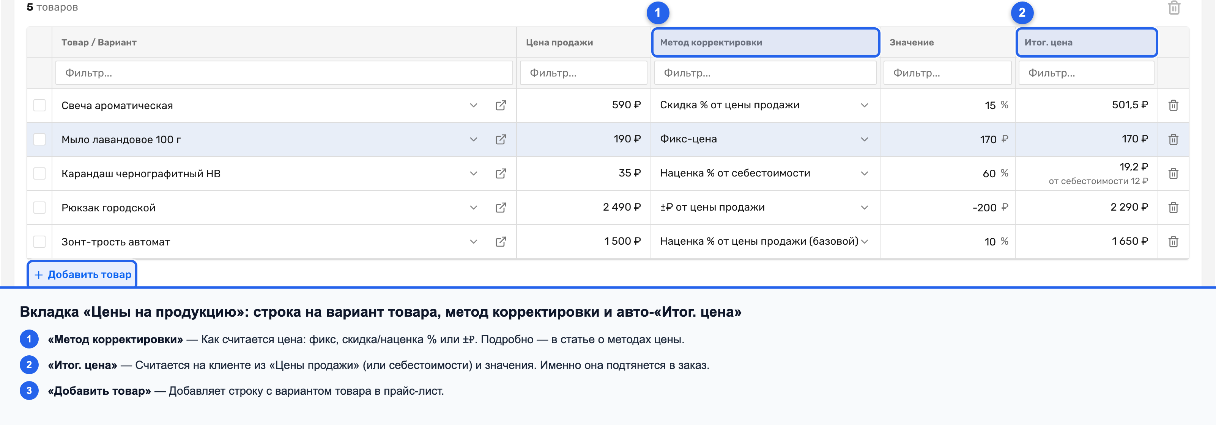
Task: Edit the value 15 % for Свеча ароматическая
Action: 947,105
